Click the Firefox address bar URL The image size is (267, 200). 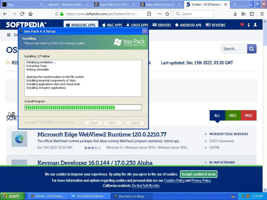(x=101, y=14)
